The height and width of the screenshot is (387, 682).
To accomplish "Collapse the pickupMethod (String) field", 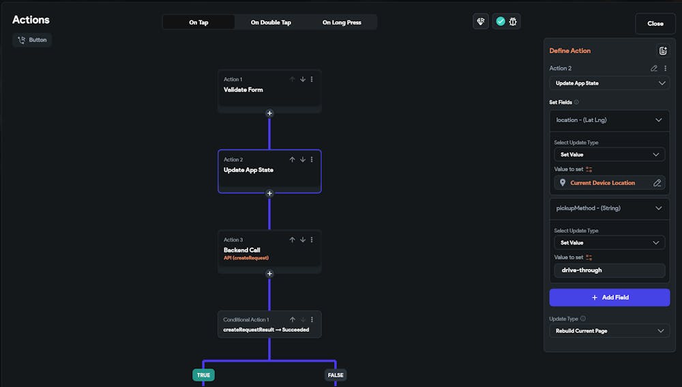I will tap(658, 208).
